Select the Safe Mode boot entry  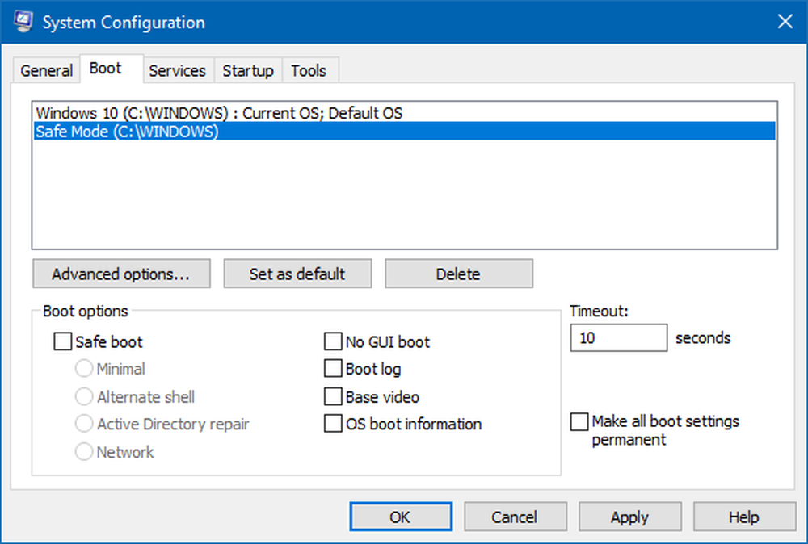[127, 132]
